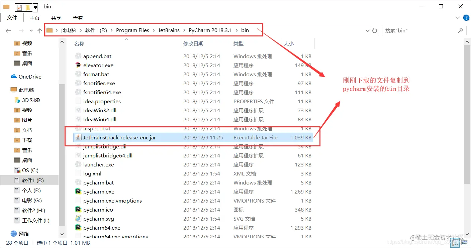Expand the ribbon chevron
The width and height of the screenshot is (471, 248).
pyautogui.click(x=457, y=18)
